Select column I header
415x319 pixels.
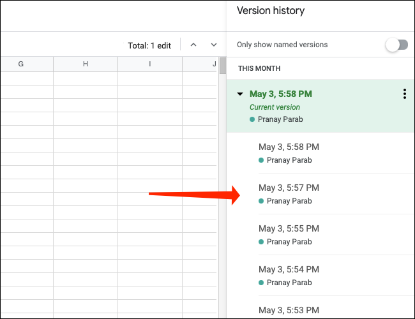[x=150, y=64]
